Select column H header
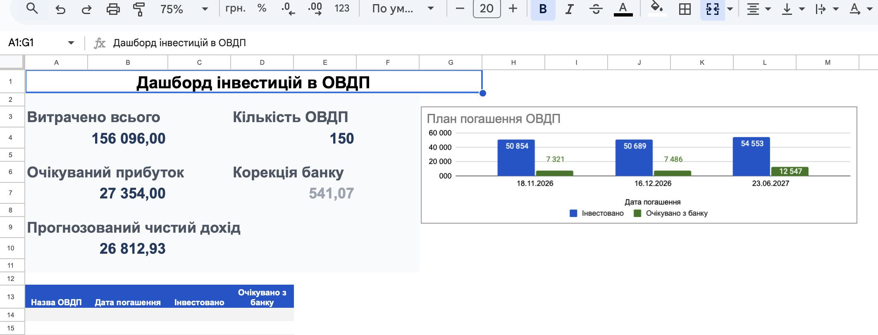 (x=513, y=62)
